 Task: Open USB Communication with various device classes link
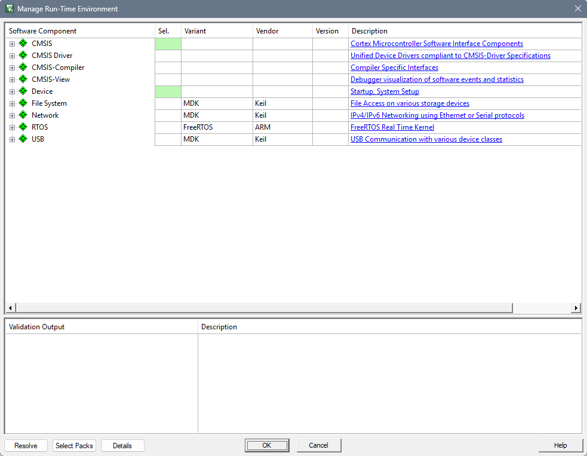pyautogui.click(x=426, y=139)
